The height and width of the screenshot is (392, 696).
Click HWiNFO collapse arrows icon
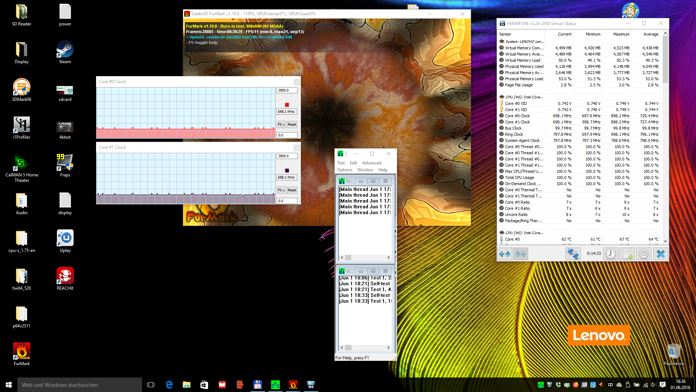point(521,254)
